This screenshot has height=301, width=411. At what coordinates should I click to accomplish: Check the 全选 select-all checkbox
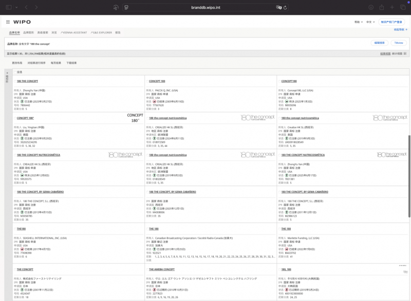(14, 72)
